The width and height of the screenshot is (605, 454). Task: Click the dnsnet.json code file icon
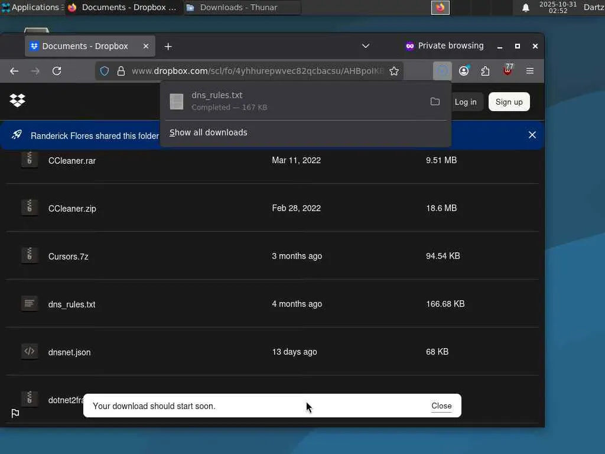point(30,351)
